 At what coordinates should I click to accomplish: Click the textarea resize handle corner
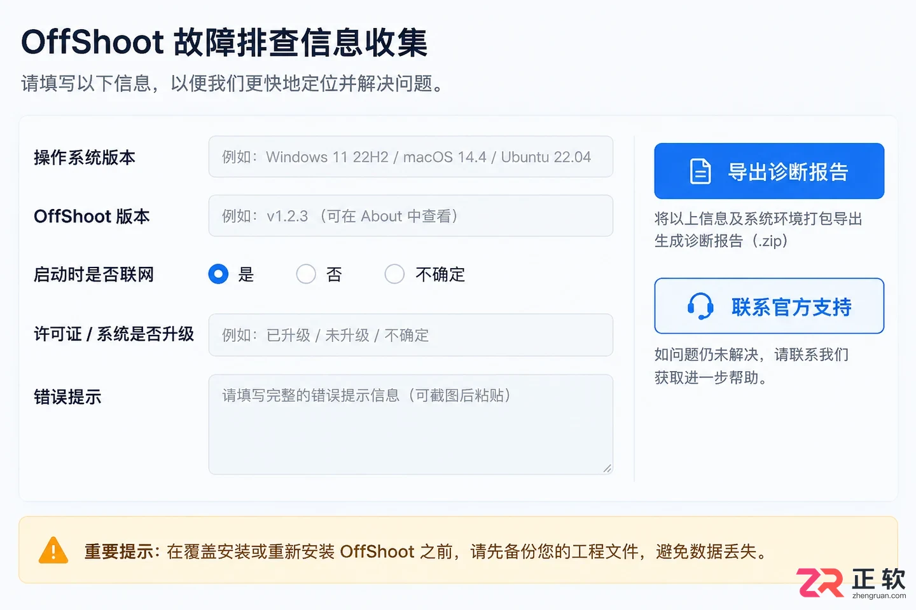607,469
